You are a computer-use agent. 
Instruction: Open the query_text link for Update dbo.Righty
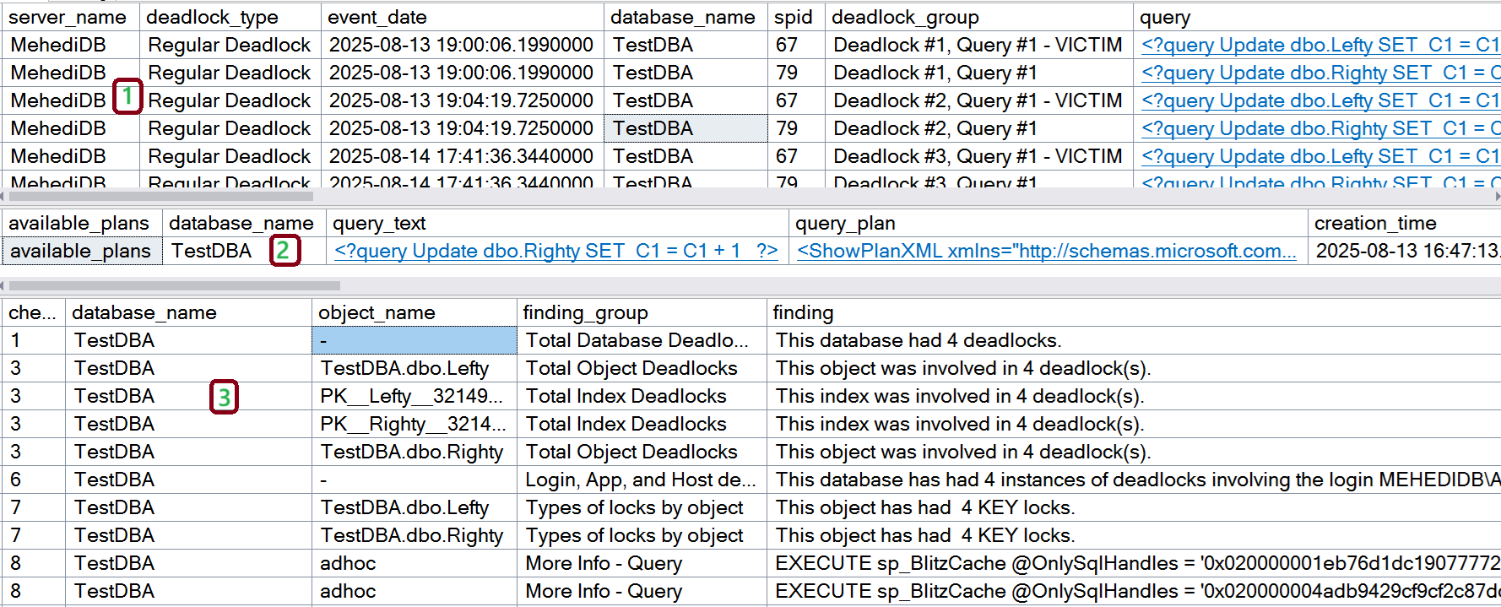[x=555, y=251]
